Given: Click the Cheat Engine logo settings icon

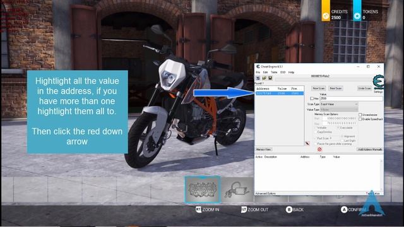Looking at the screenshot, I should pos(378,82).
